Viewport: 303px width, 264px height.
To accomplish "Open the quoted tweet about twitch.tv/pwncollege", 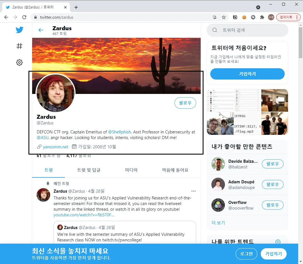I will pyautogui.click(x=125, y=232).
